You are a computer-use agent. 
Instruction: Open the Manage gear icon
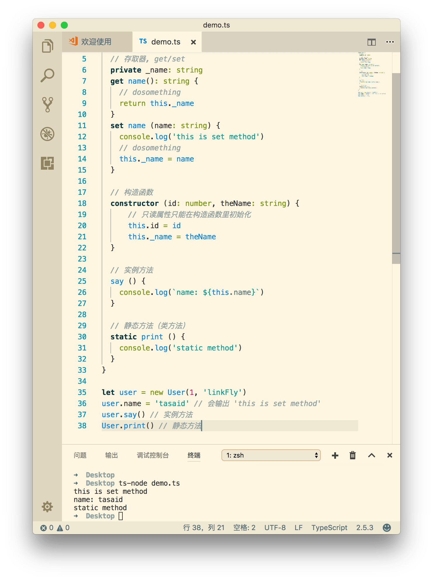[47, 506]
